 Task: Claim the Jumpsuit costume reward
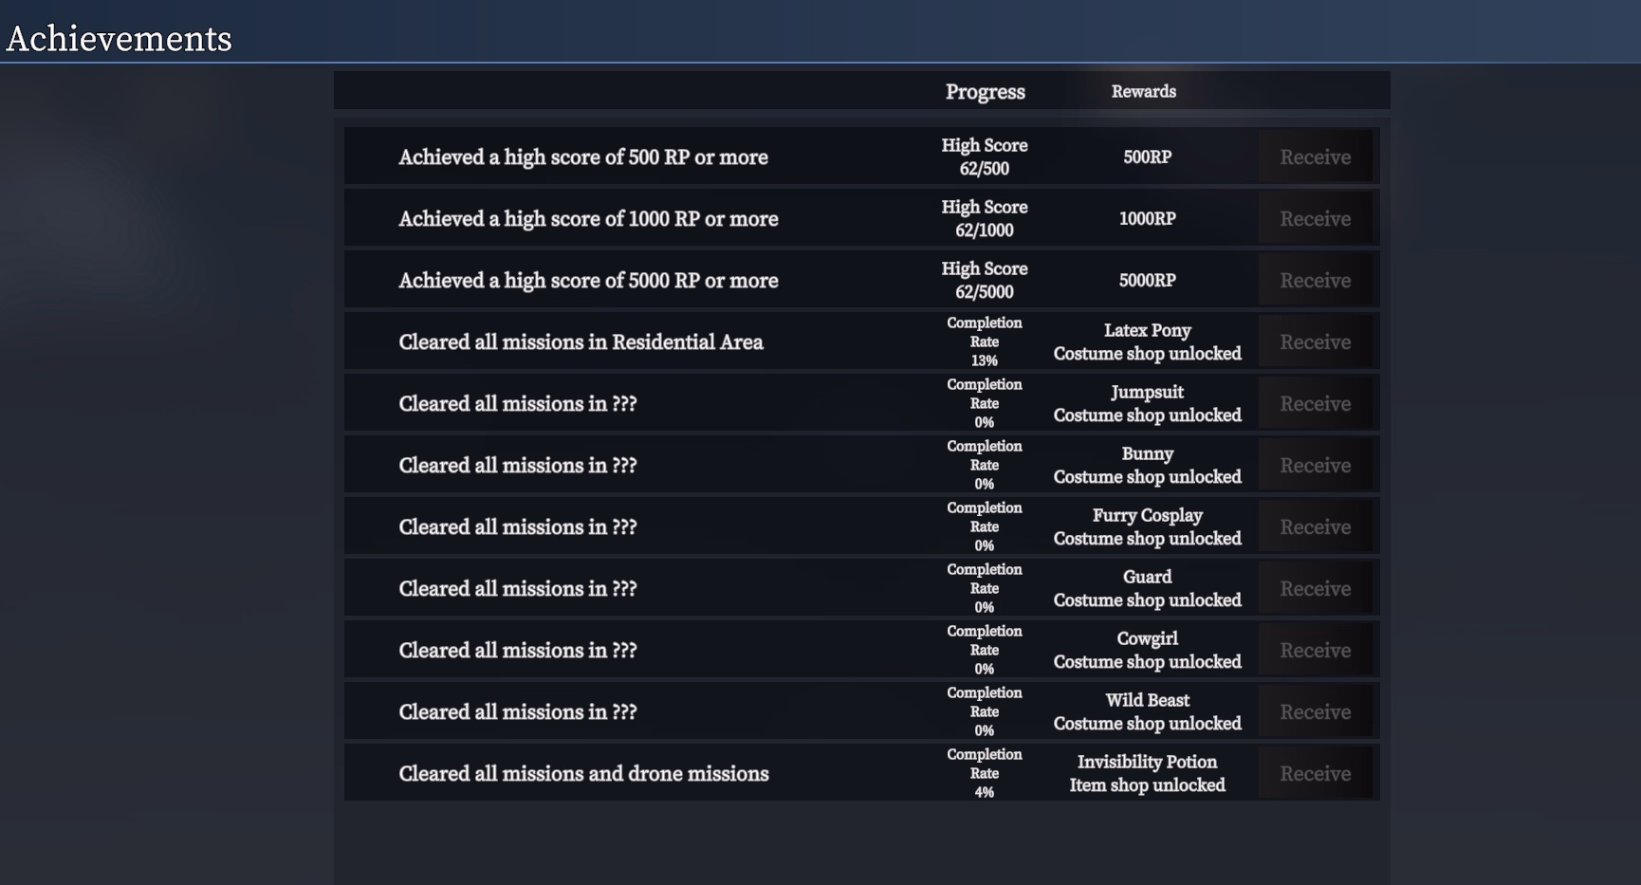(x=1315, y=403)
